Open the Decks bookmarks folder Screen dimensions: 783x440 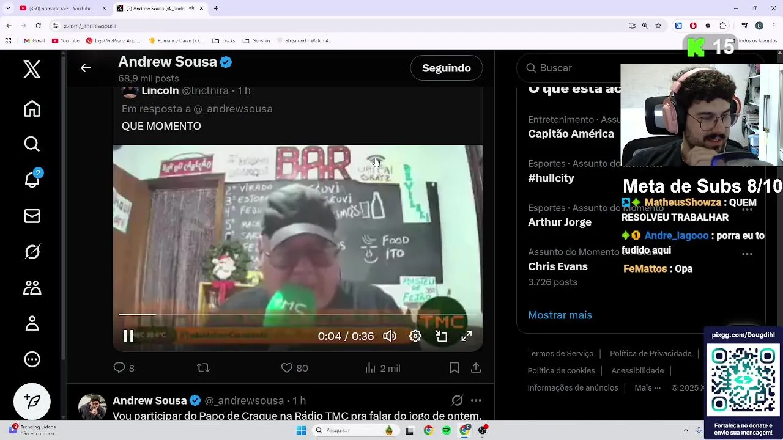[224, 41]
